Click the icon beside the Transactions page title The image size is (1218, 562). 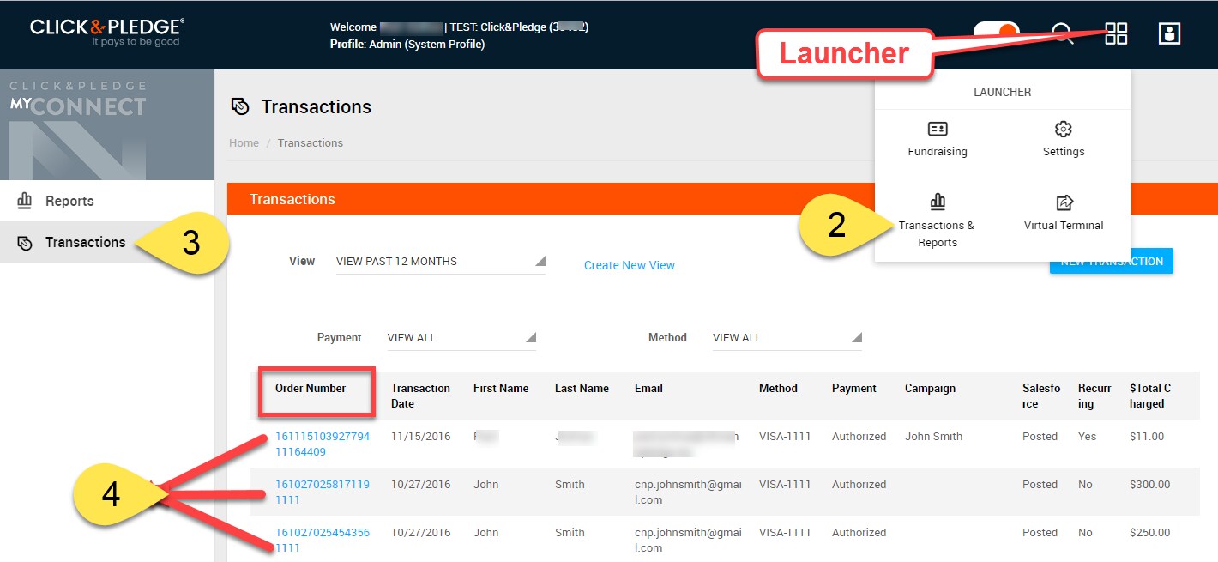click(x=240, y=106)
